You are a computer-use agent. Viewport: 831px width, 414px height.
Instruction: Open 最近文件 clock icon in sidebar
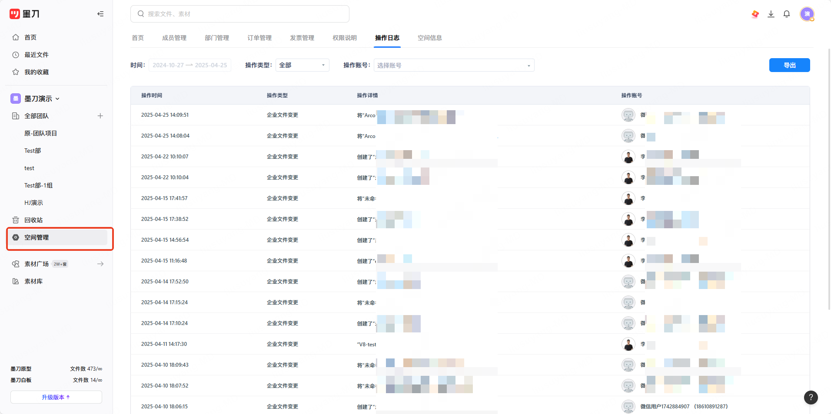point(16,55)
